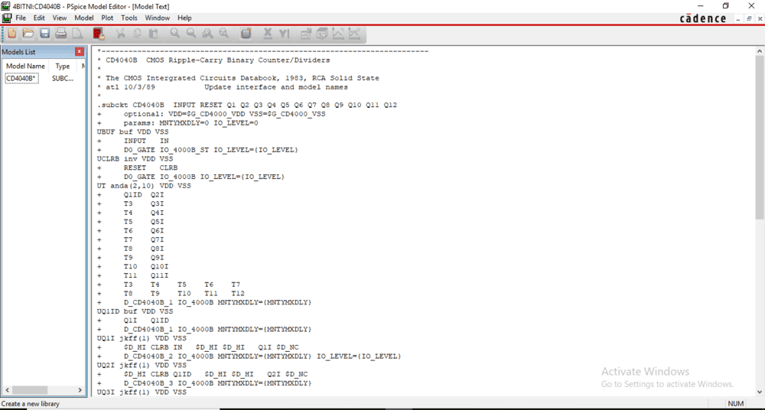765x410 pixels.
Task: Click the Models List left scroll arrow
Action: click(6, 390)
